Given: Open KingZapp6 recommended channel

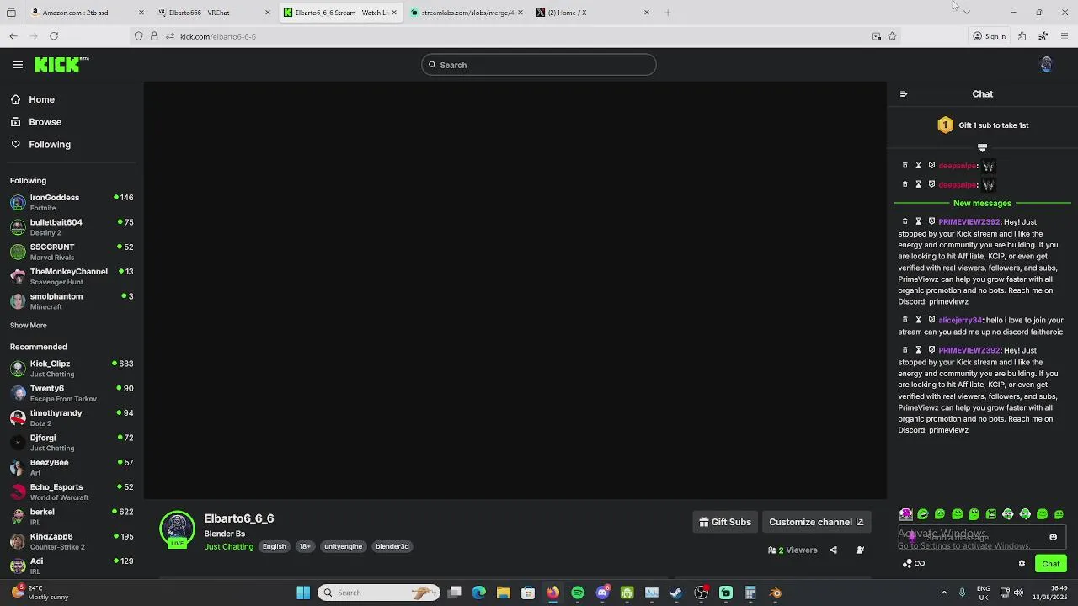Looking at the screenshot, I should click(x=72, y=541).
